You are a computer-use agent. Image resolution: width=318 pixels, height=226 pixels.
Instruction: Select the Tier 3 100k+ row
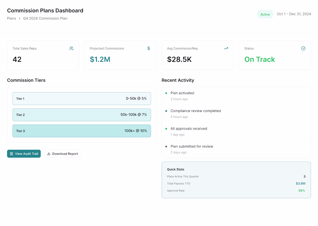click(x=82, y=131)
